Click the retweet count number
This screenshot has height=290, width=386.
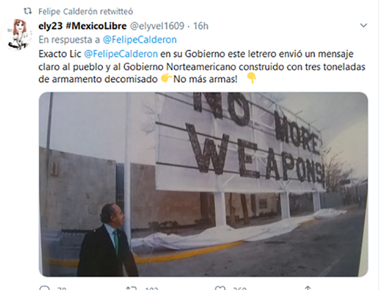[x=152, y=288]
